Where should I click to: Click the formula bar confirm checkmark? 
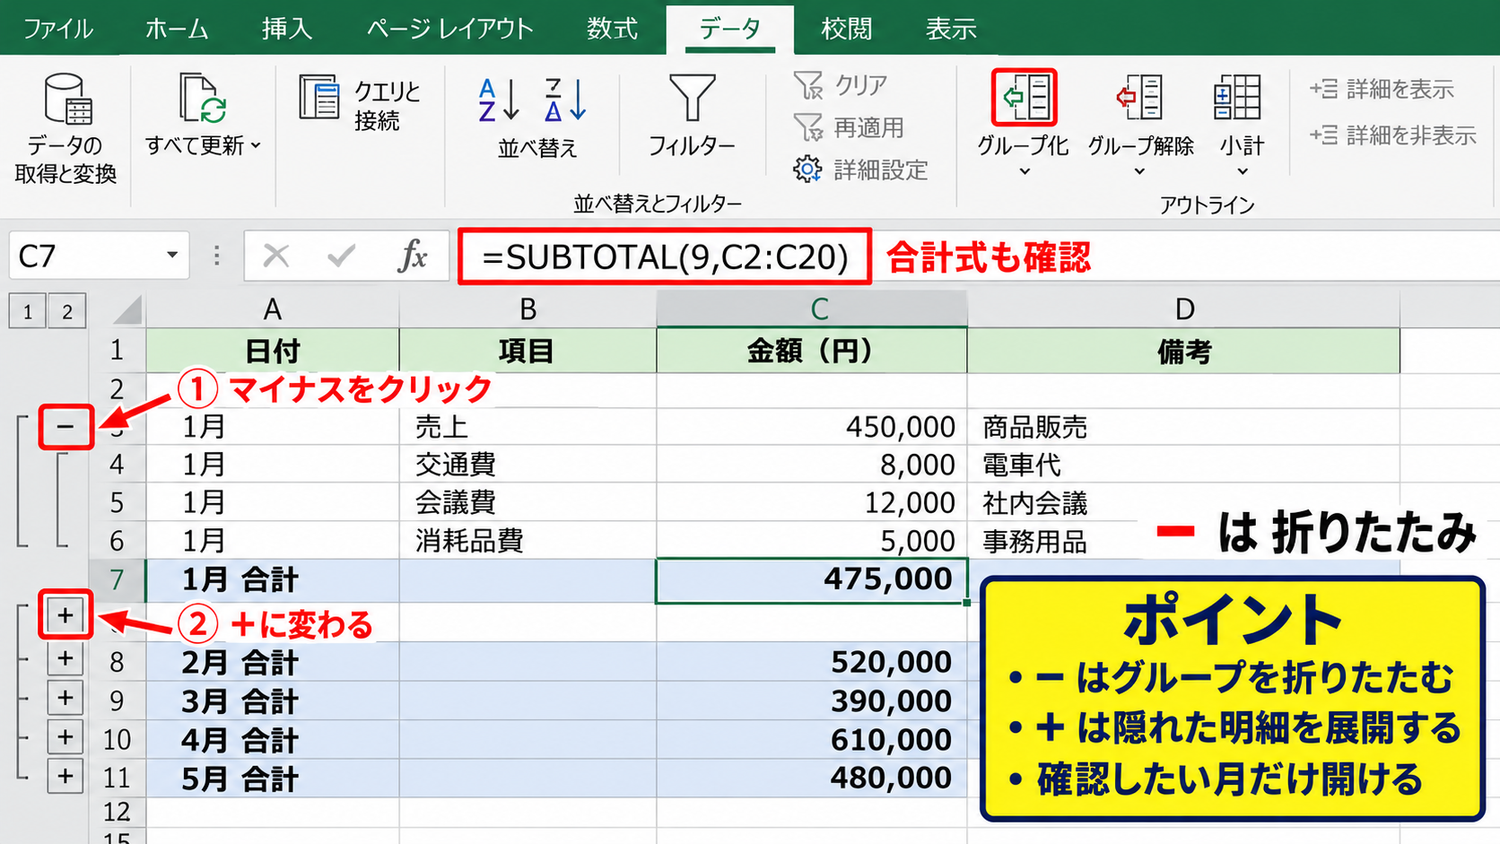342,257
